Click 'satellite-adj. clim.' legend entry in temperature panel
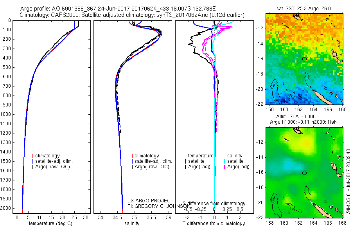The width and height of the screenshot is (352, 227). coord(54,161)
